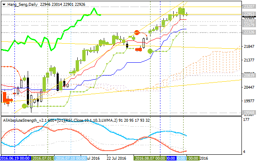Select the 21377 price axis value
Screen dimensions: 258x163
point(249,60)
